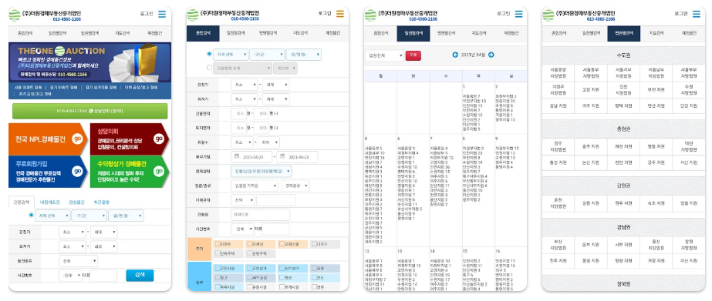This screenshot has width=712, height=301.
Task: Click the globe logo on 종합검색 screen header
Action: point(193,15)
